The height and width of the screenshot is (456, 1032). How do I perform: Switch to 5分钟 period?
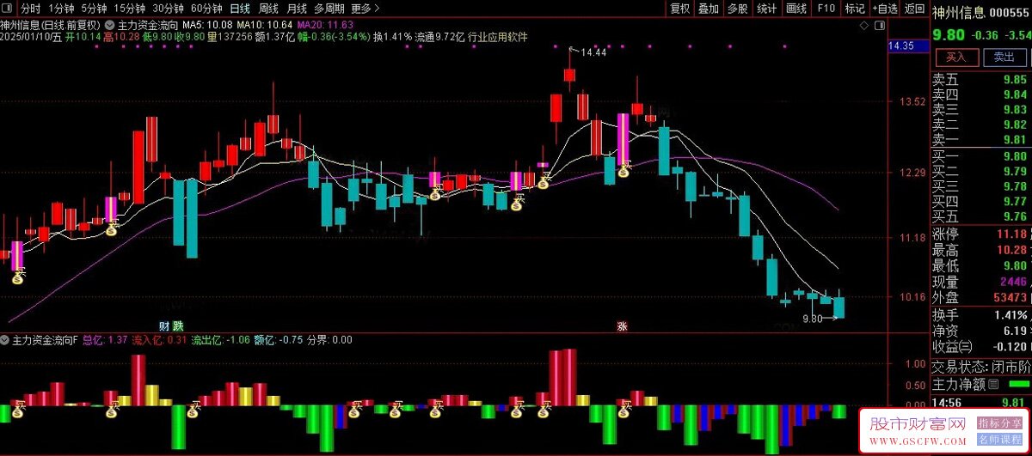click(x=95, y=9)
